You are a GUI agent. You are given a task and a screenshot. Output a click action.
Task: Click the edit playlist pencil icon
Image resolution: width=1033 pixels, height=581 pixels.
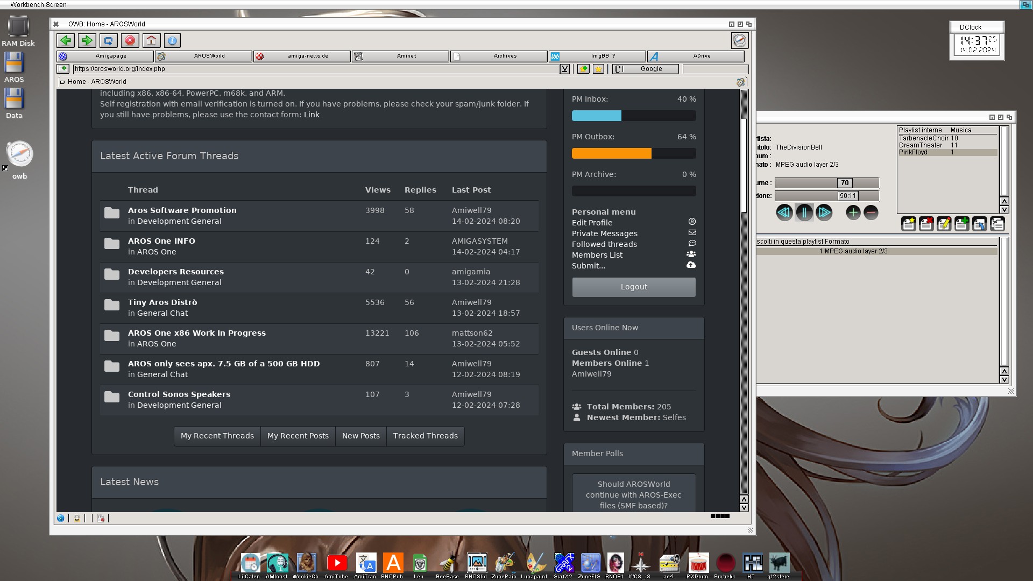point(944,224)
